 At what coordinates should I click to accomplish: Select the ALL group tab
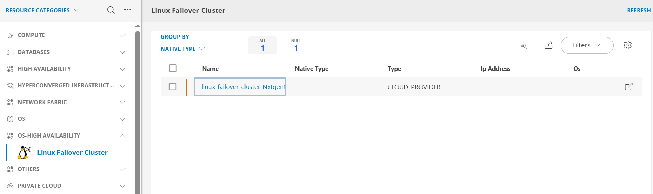point(262,45)
